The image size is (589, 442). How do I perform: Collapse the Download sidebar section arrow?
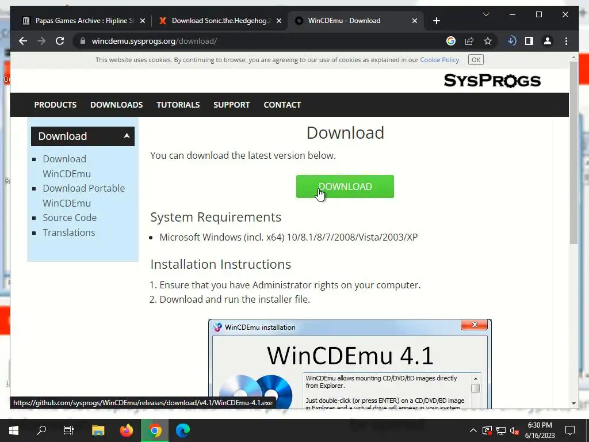127,136
